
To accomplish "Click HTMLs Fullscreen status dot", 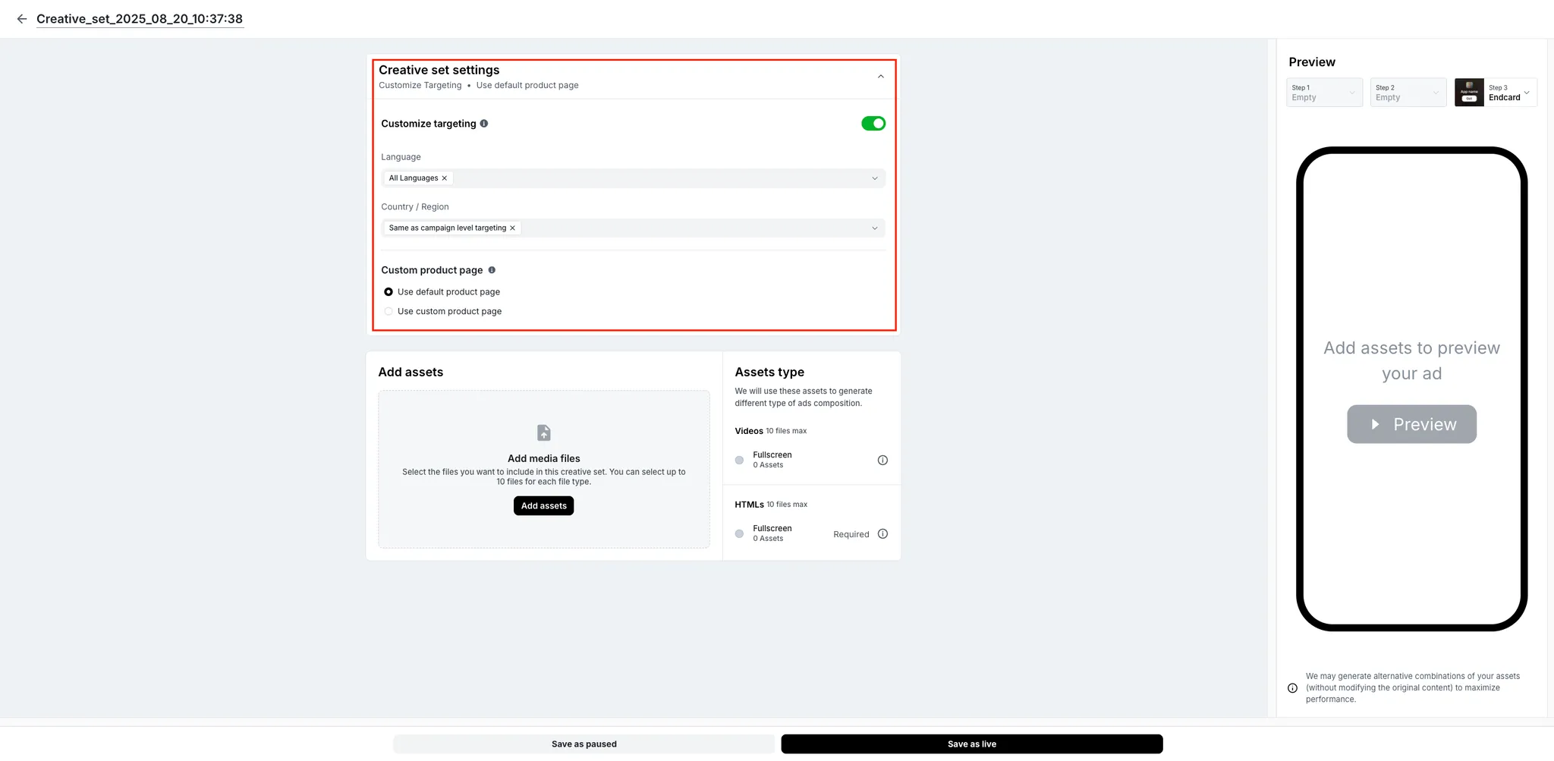I will tap(740, 534).
